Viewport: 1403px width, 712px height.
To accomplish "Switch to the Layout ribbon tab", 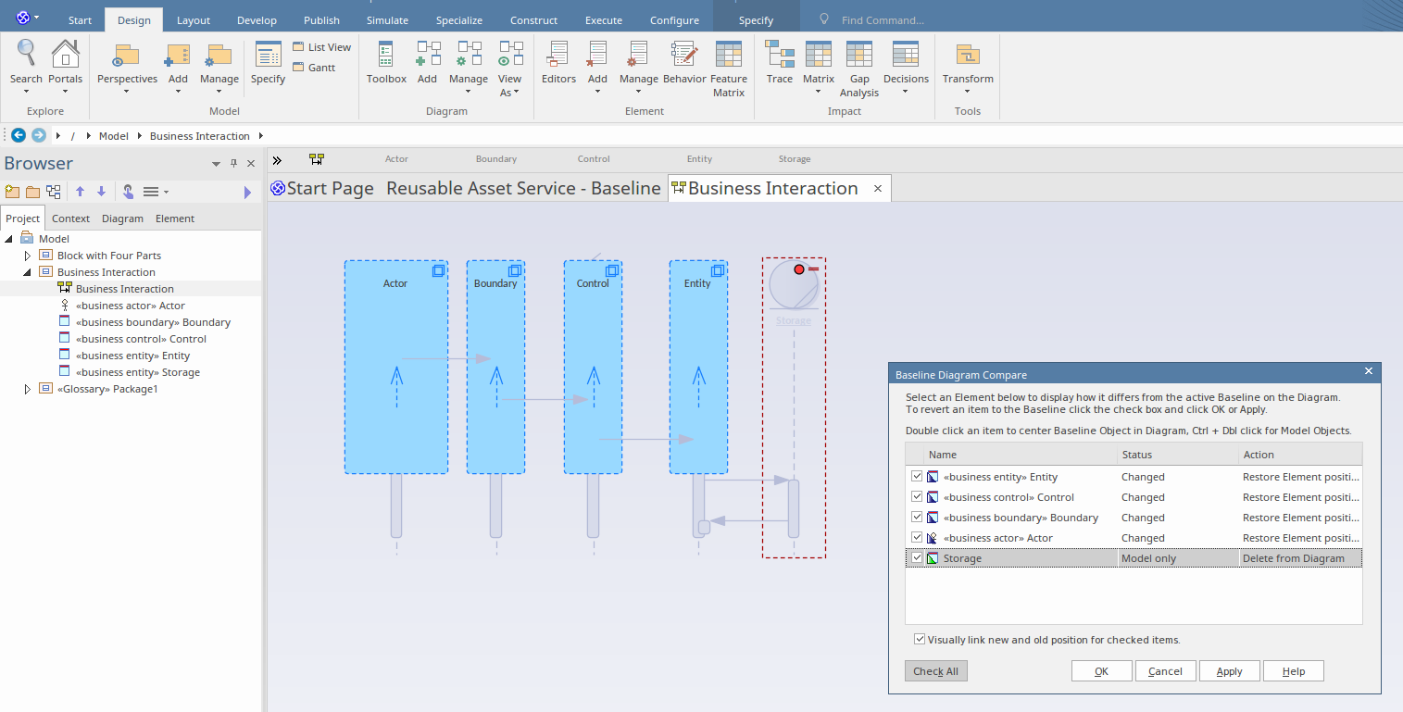I will (194, 20).
